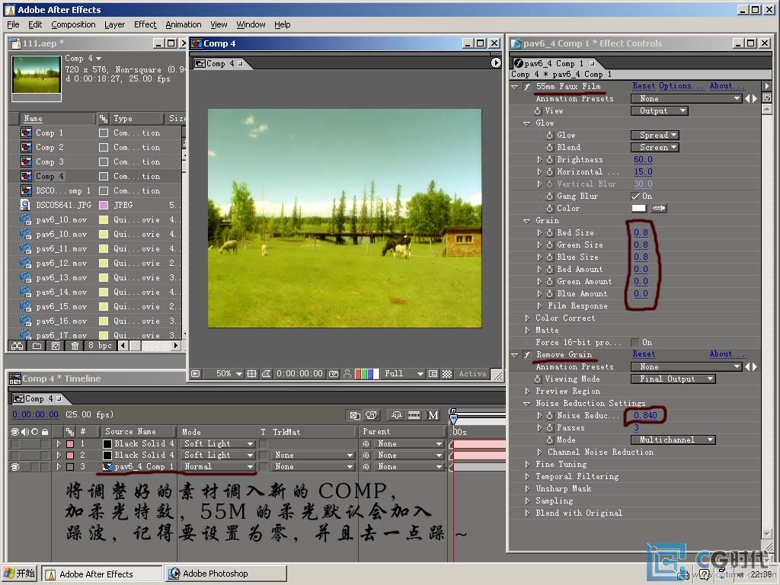This screenshot has width=780, height=585.
Task: Open the Layer menu
Action: coord(114,24)
